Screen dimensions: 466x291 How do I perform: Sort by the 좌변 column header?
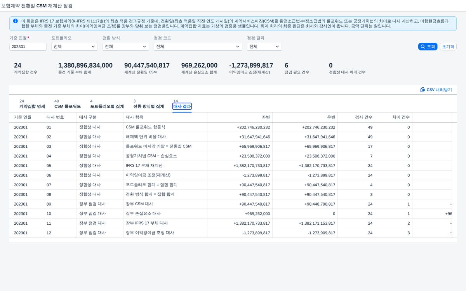pos(240,117)
